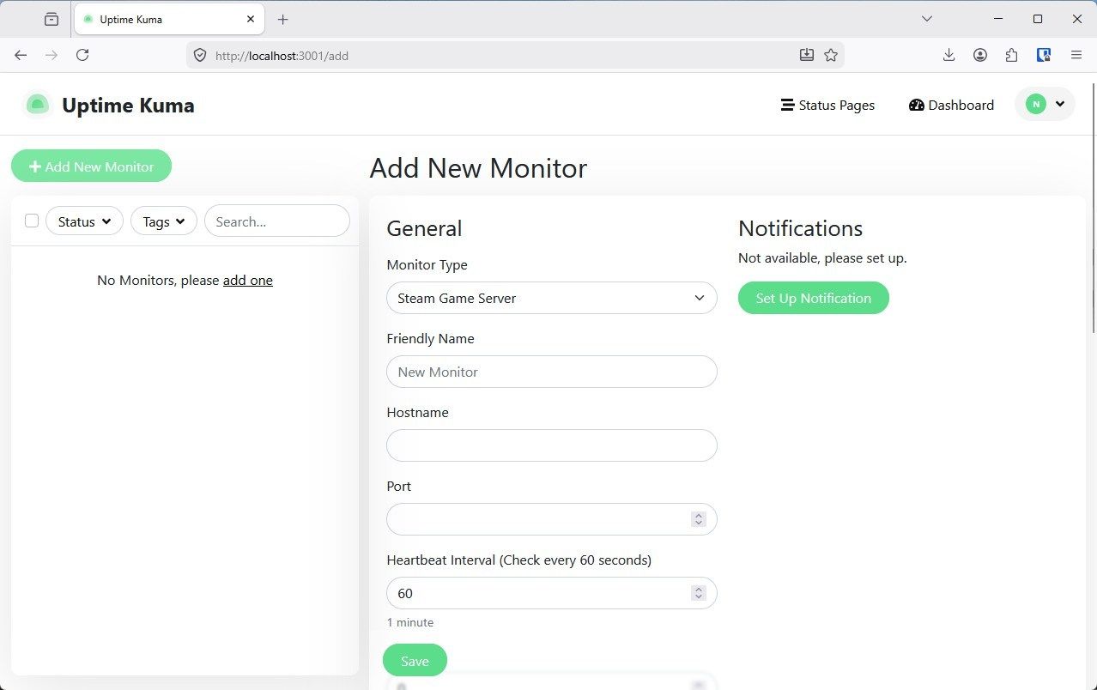Viewport: 1097px width, 690px height.
Task: Click the 'General' section heading
Action: click(424, 228)
